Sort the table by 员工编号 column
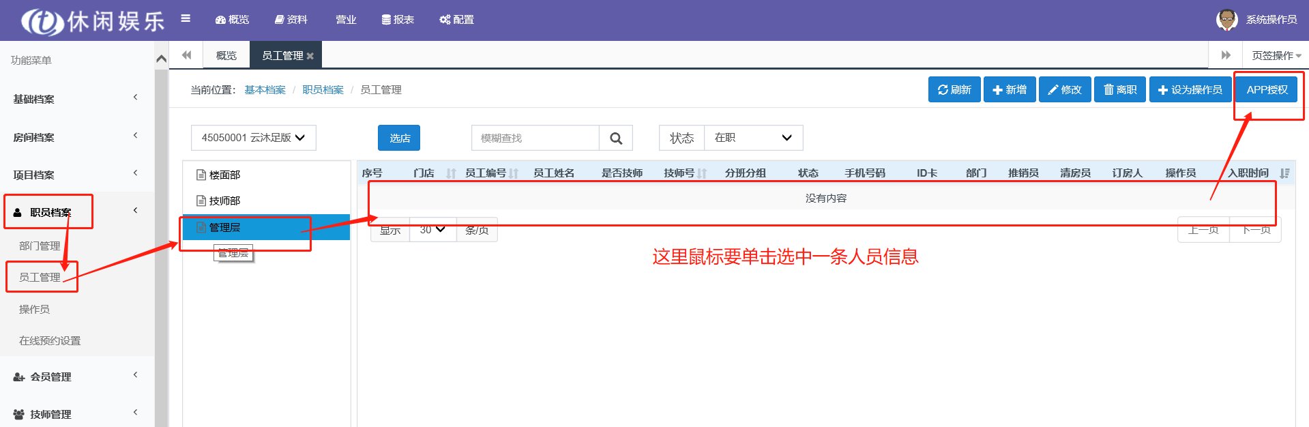1309x427 pixels. tap(514, 173)
